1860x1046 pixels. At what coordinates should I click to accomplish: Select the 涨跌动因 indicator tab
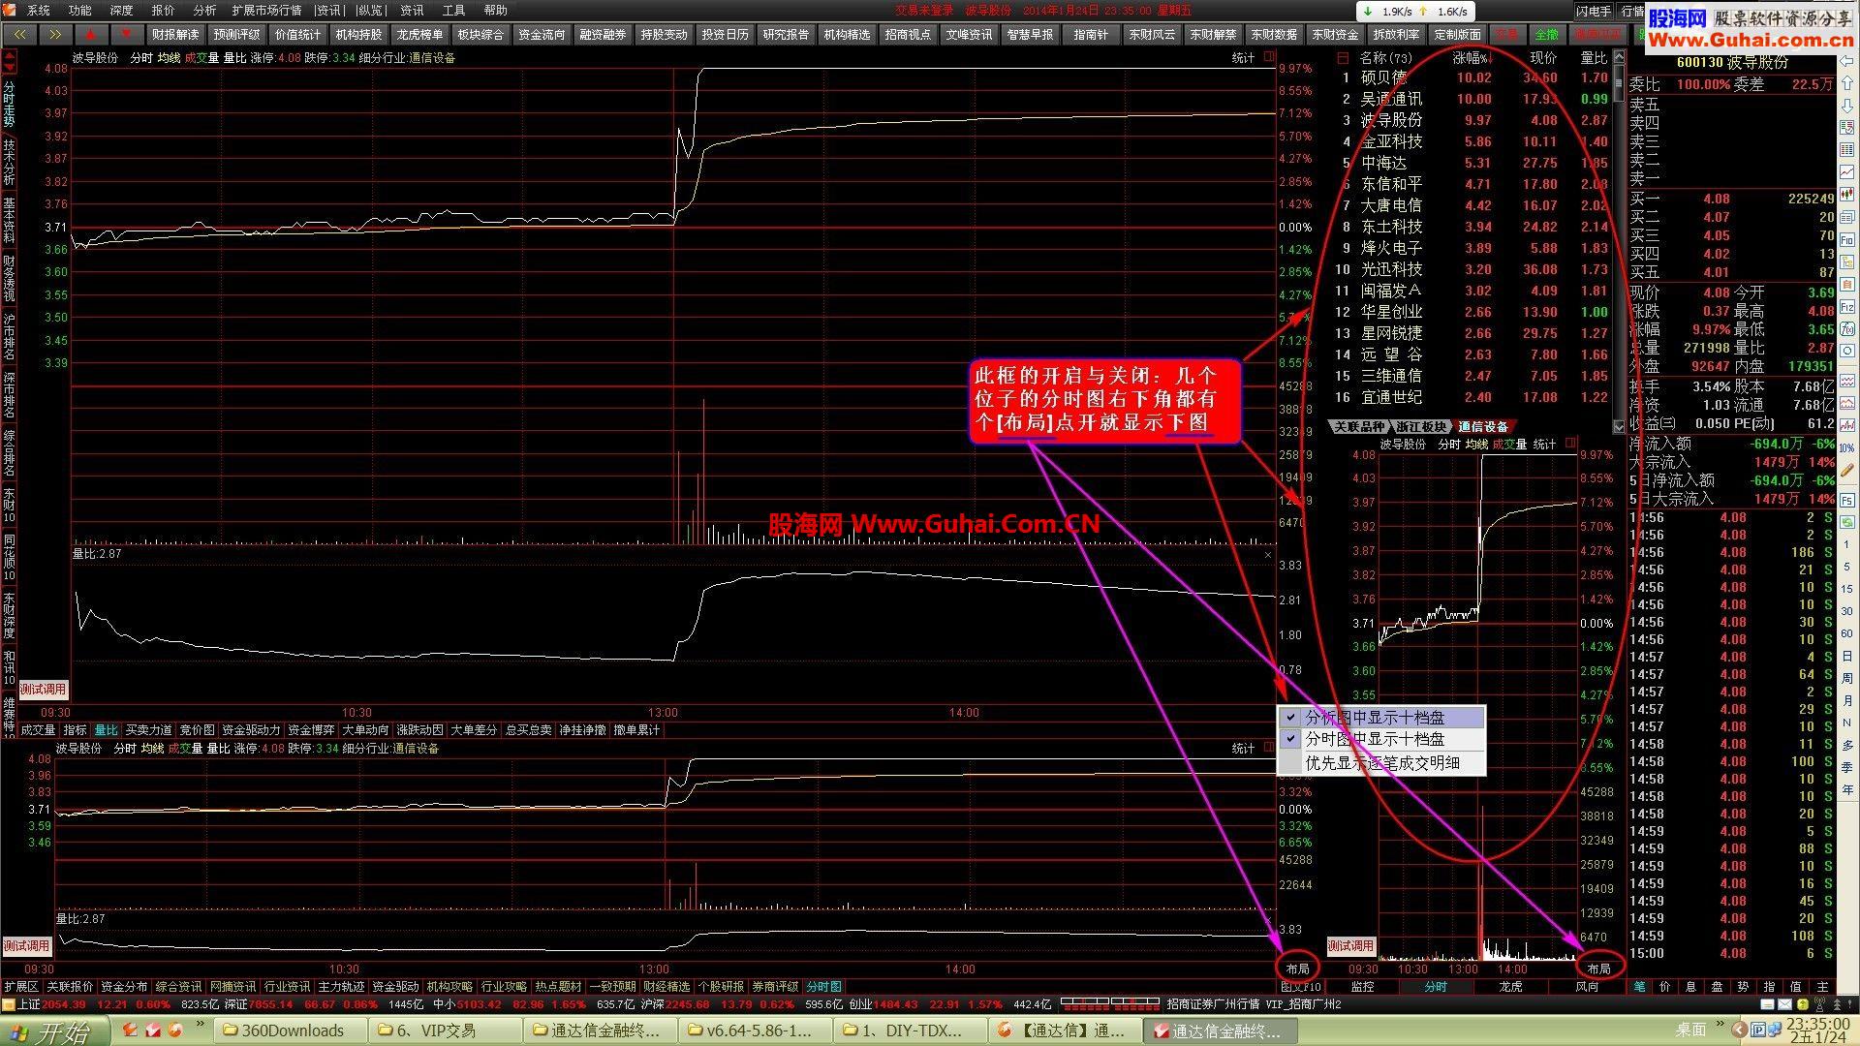tap(418, 730)
